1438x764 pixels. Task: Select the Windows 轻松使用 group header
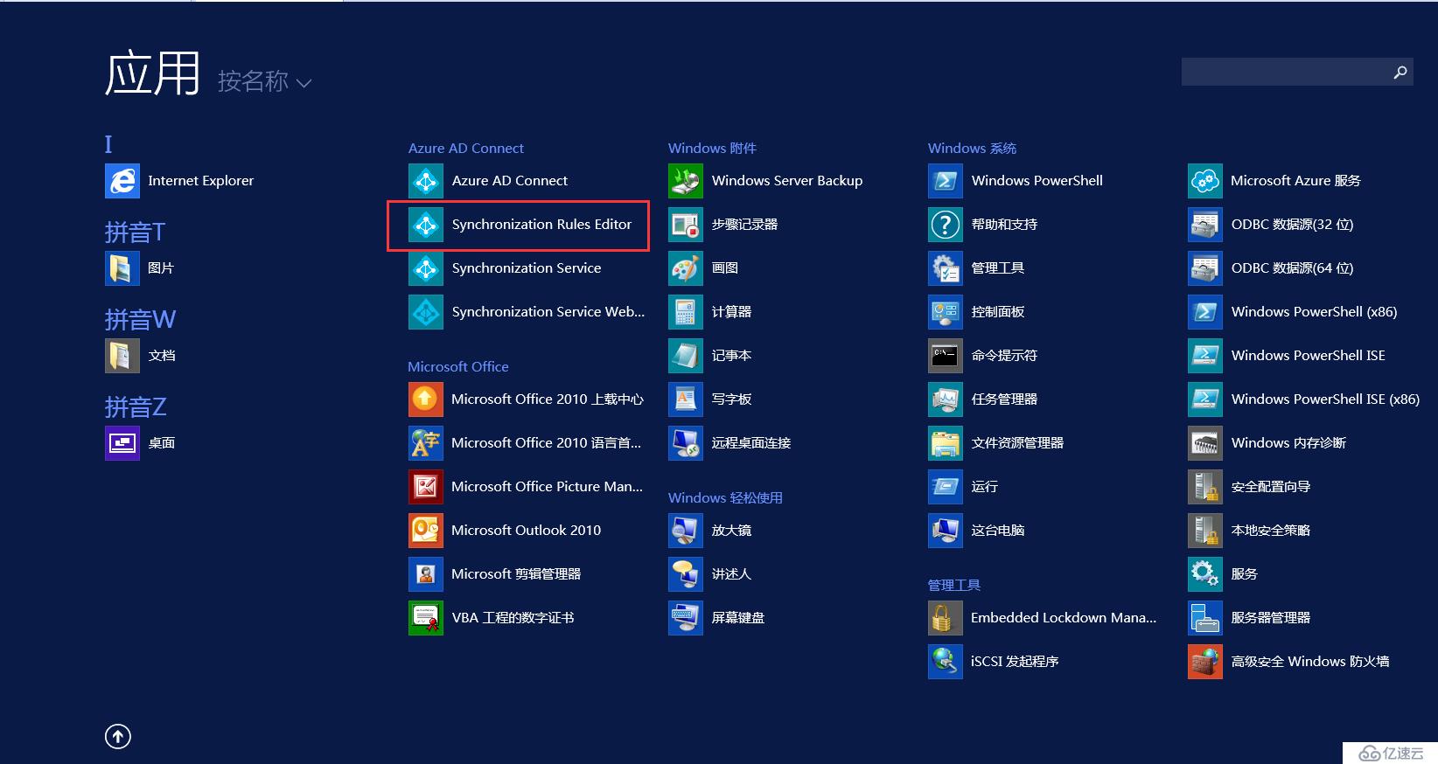click(x=725, y=498)
